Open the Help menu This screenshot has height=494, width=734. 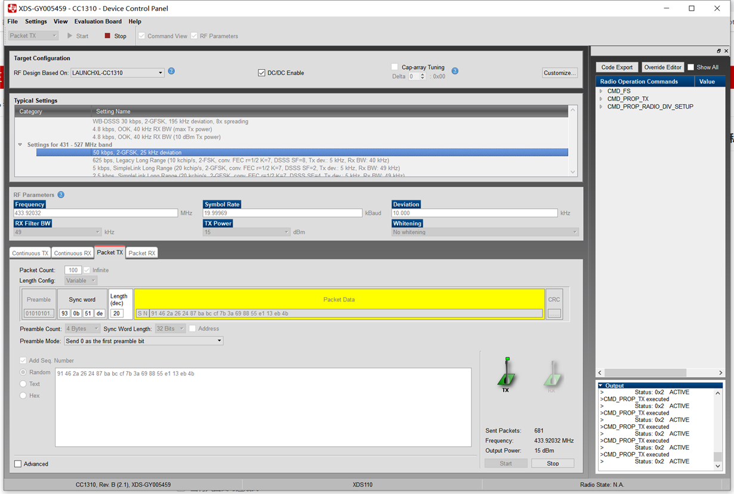click(135, 21)
